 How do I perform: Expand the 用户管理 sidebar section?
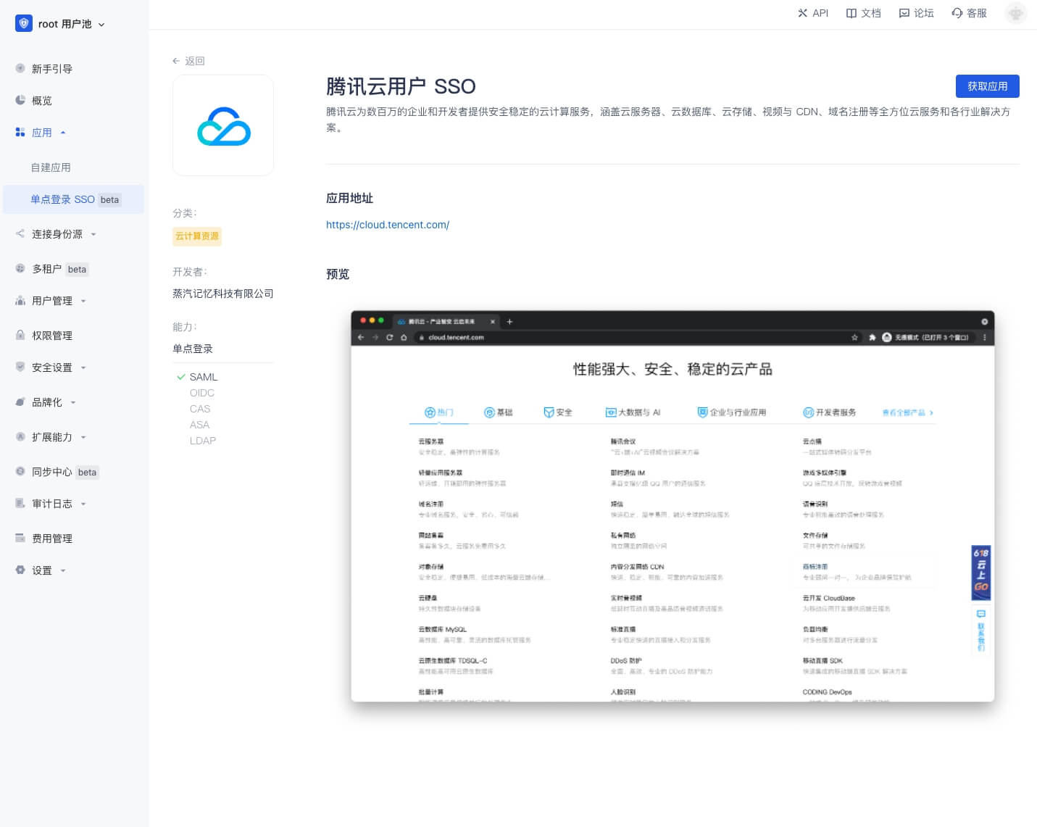point(51,301)
